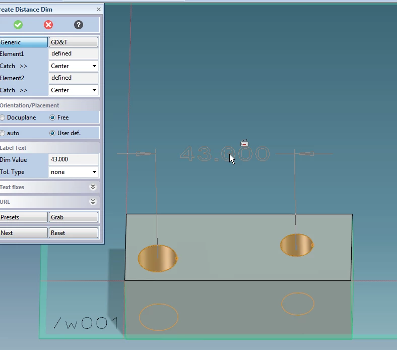
Task: Click the Orientation/Placement section header
Action: point(49,105)
